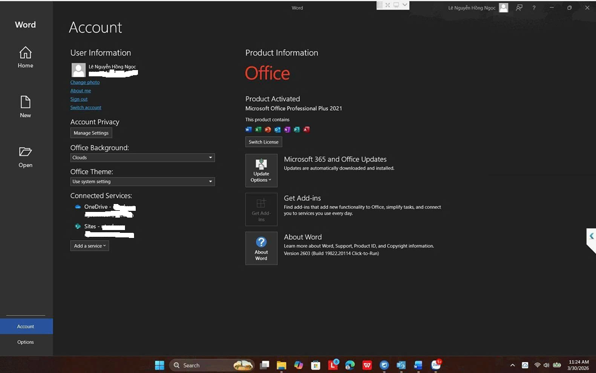
Task: Open the About Word button
Action: tap(261, 249)
